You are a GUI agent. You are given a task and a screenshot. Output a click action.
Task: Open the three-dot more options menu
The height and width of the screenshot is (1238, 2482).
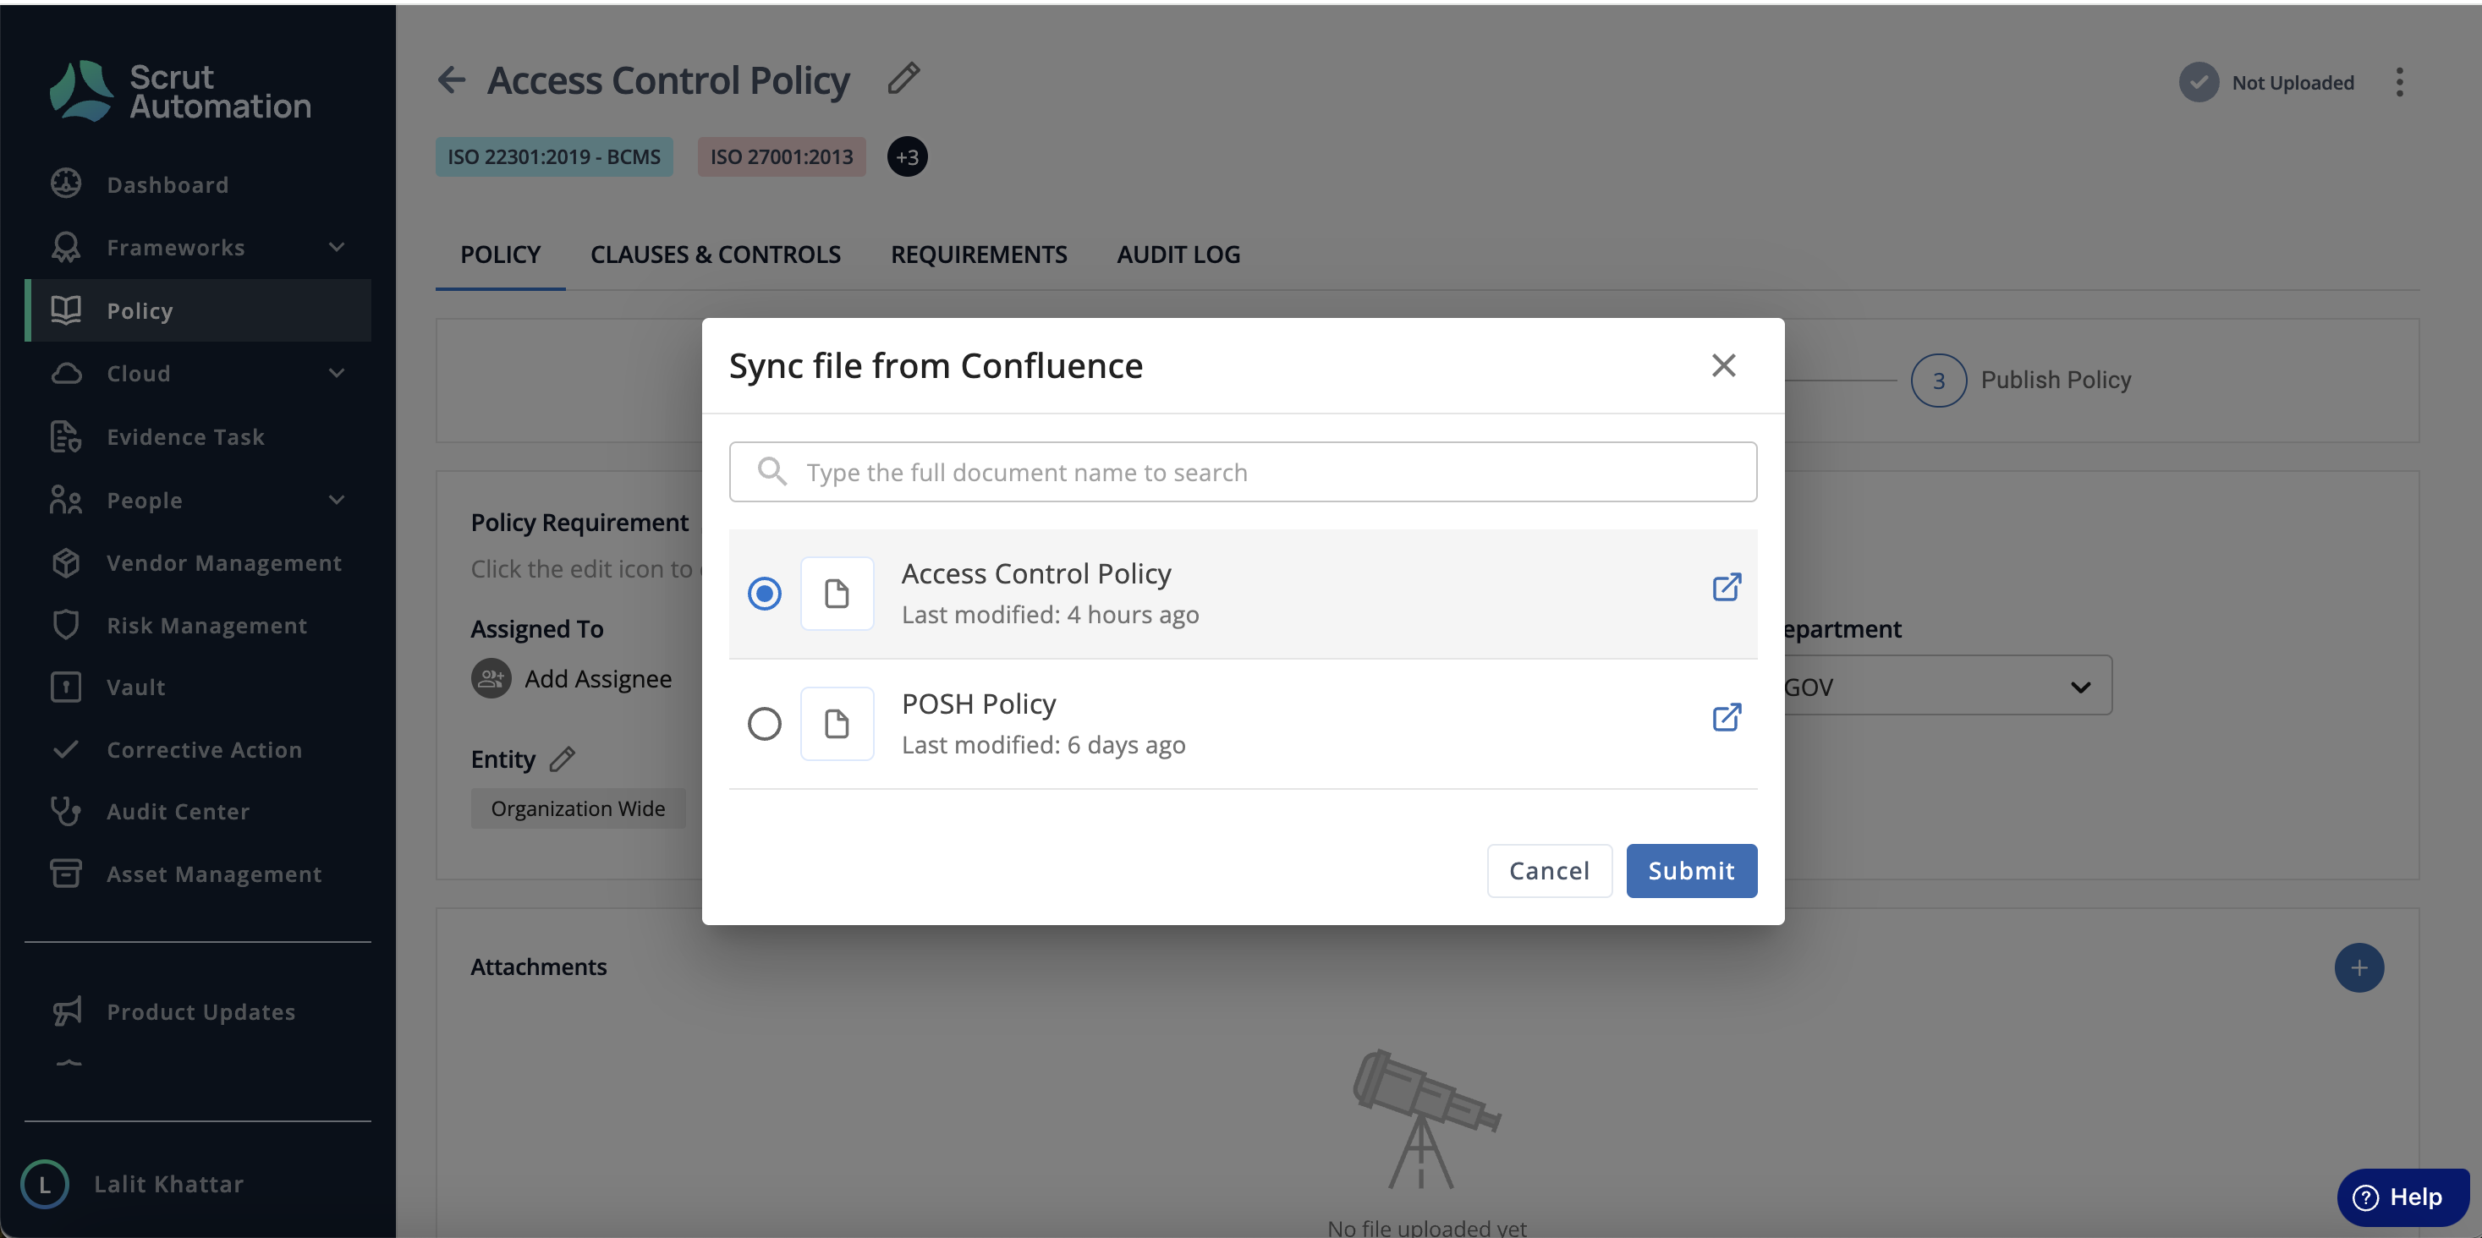(2399, 82)
